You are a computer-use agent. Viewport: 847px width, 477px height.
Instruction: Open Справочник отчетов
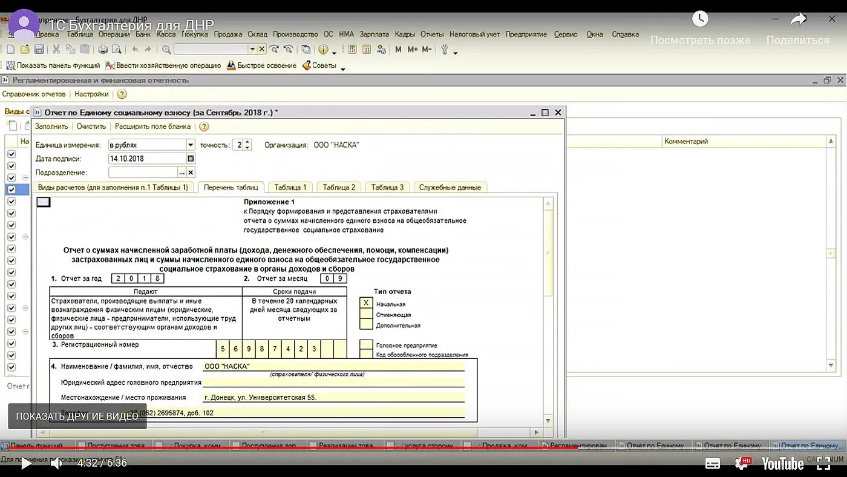[x=34, y=94]
